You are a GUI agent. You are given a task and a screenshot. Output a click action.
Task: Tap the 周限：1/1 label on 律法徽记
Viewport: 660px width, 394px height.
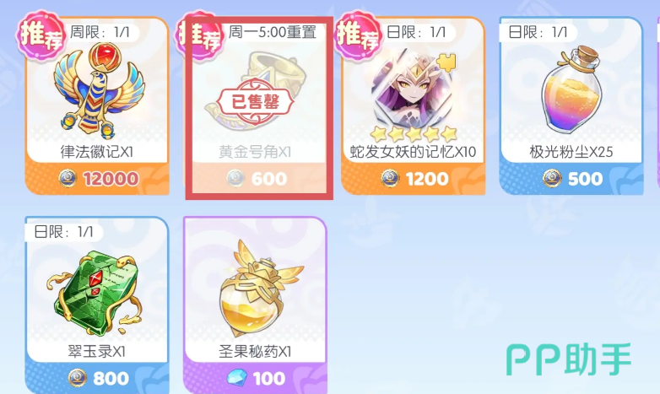(100, 32)
